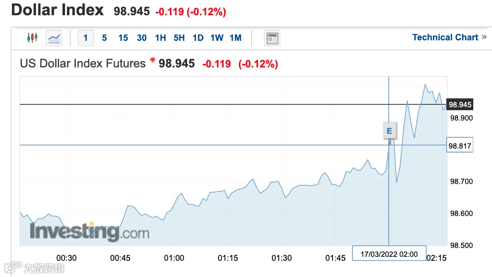Click the E event marker on chart

tap(390, 131)
